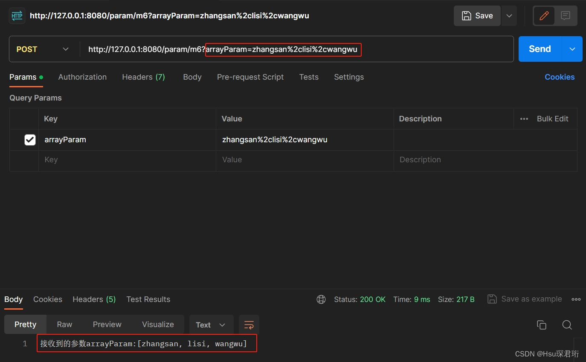Click the empty Value placeholder field
The height and width of the screenshot is (362, 586).
pos(305,161)
